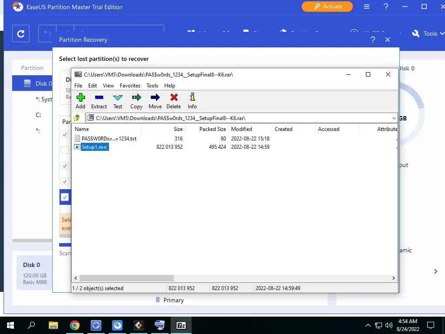445x334 pixels.
Task: Open the Tools menu in 7-Zip
Action: [x=152, y=86]
